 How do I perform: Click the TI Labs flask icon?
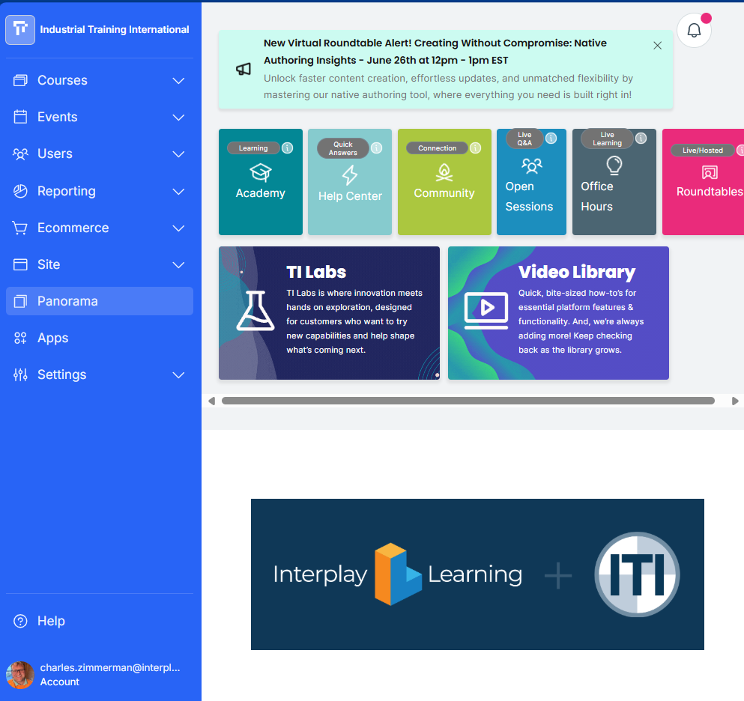255,311
